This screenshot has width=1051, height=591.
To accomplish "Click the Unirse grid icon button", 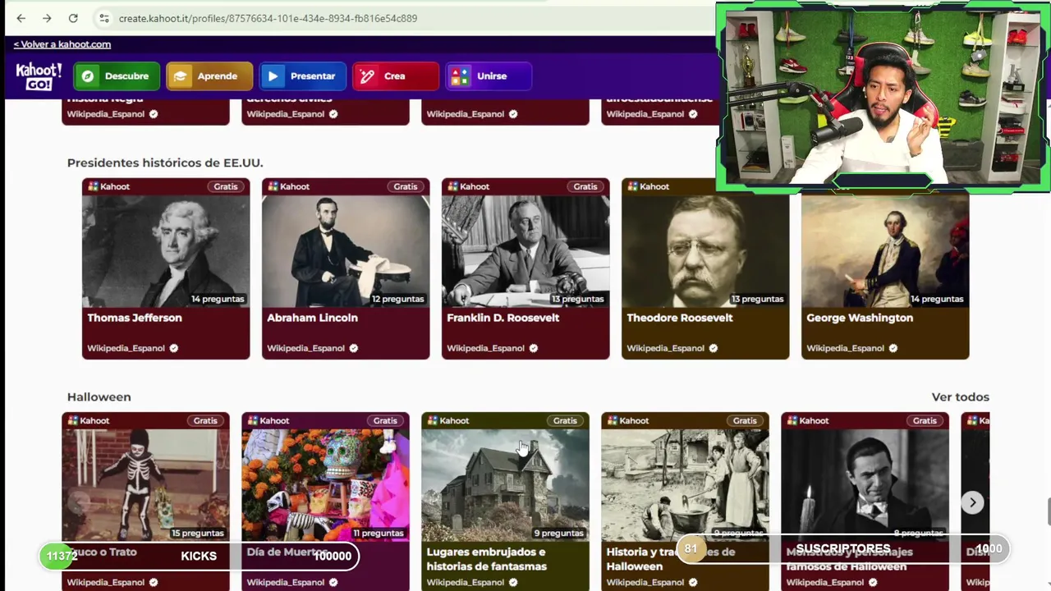I will (x=489, y=76).
